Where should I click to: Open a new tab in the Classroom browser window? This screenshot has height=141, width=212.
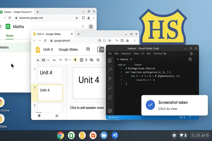pos(38,12)
